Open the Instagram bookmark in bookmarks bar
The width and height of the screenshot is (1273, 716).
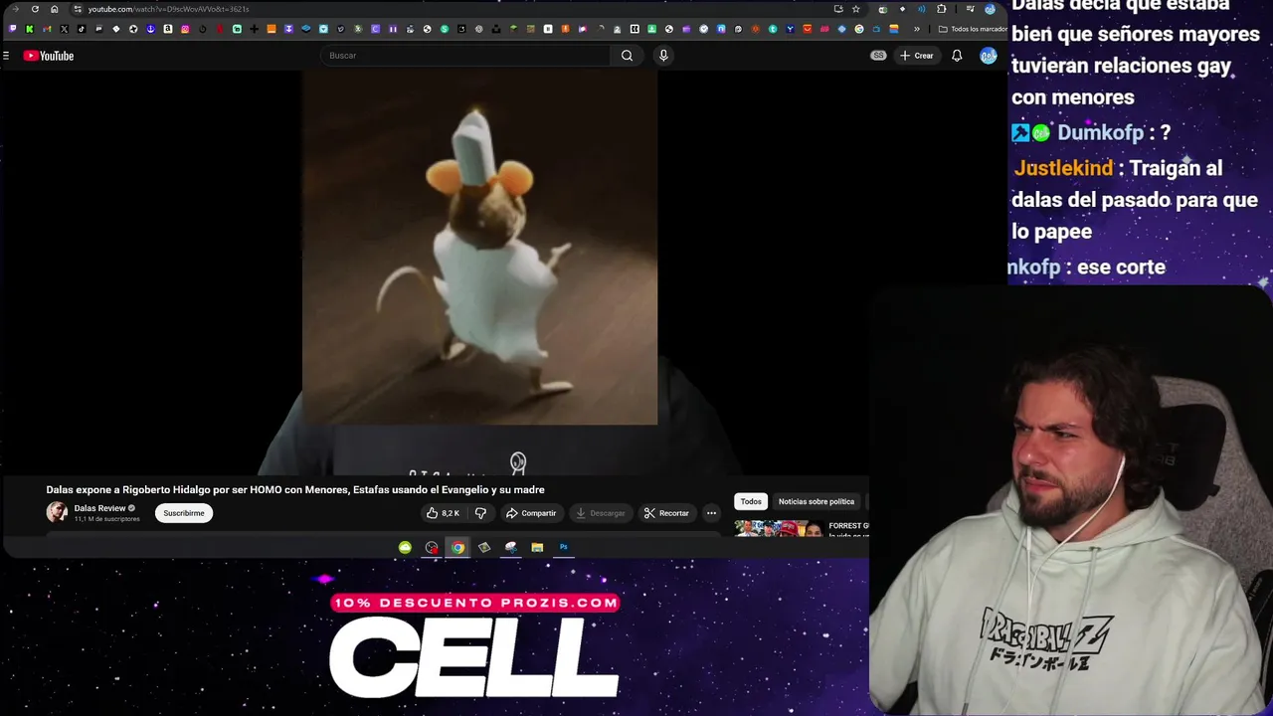click(185, 29)
